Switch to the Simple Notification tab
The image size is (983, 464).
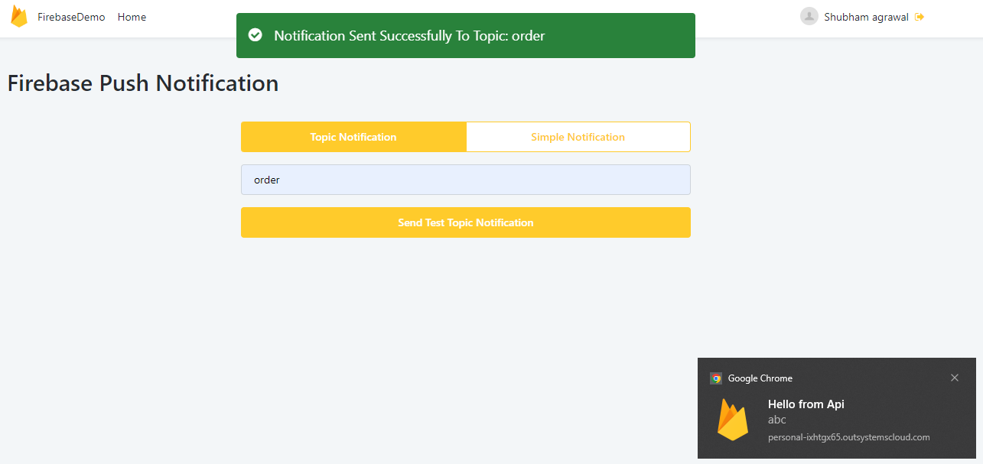(x=578, y=136)
